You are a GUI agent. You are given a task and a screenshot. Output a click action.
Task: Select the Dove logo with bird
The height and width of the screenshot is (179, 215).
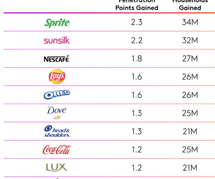pyautogui.click(x=57, y=113)
